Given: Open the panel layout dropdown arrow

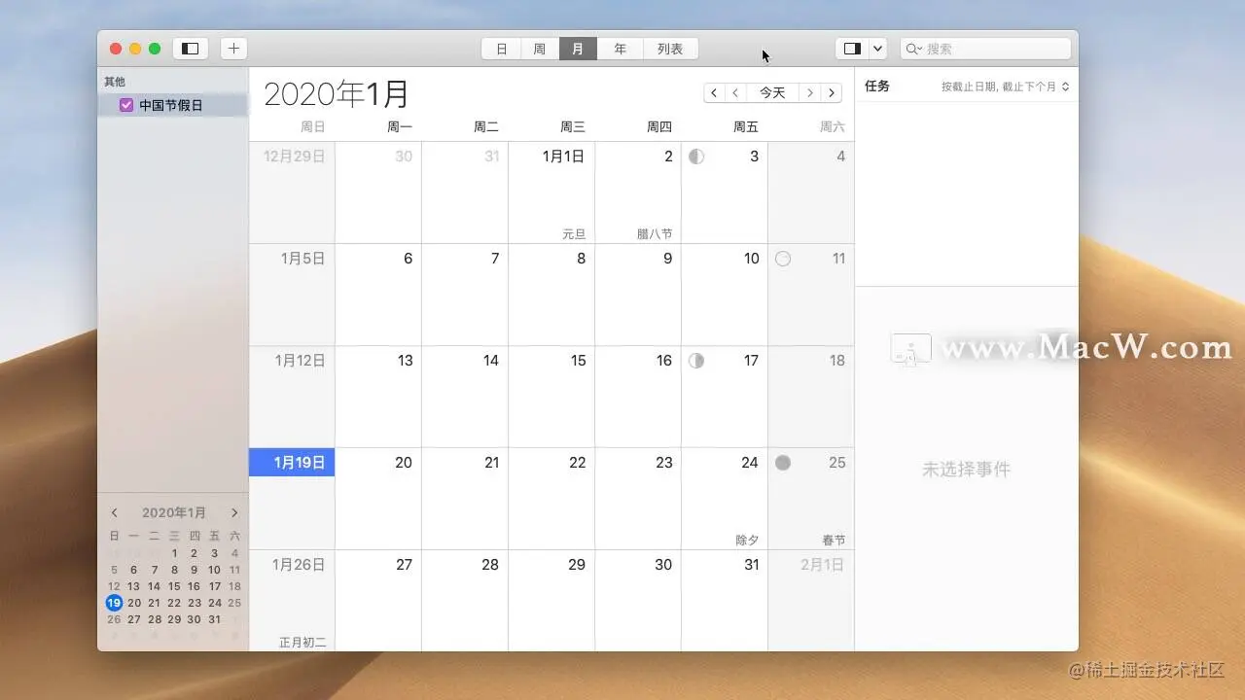Looking at the screenshot, I should click(x=877, y=49).
